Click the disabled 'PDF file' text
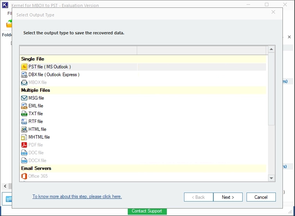The image size is (295, 216). 36,145
